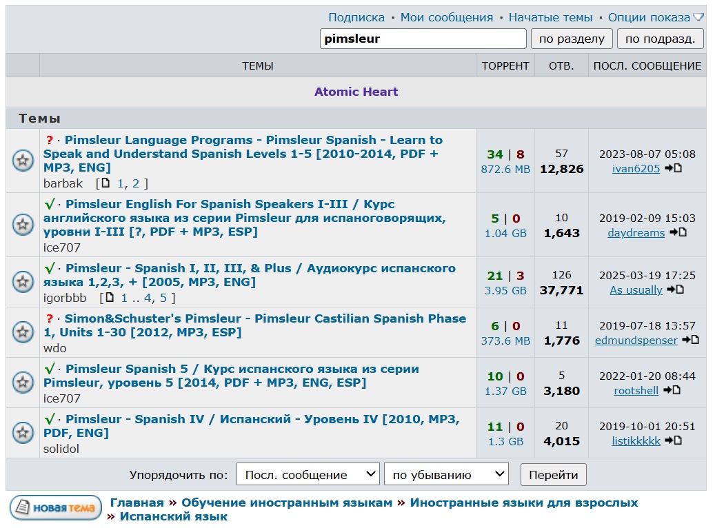Open the Atomic Heart link
715x528 pixels.
(356, 92)
